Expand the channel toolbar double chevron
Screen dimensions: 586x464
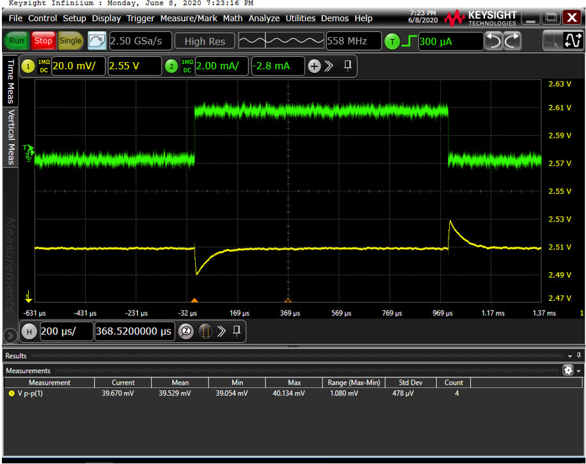click(329, 65)
